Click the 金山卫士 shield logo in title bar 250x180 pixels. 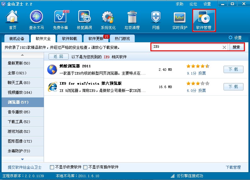point(3,4)
